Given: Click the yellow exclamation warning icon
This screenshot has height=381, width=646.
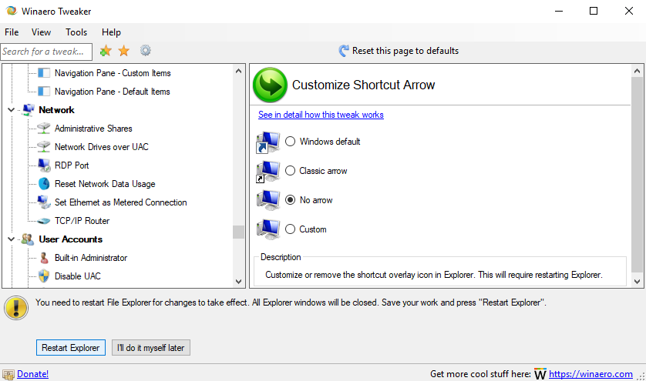Looking at the screenshot, I should point(16,307).
